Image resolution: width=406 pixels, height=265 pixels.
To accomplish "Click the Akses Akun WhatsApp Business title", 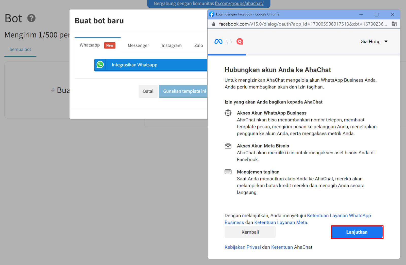I will (x=272, y=113).
